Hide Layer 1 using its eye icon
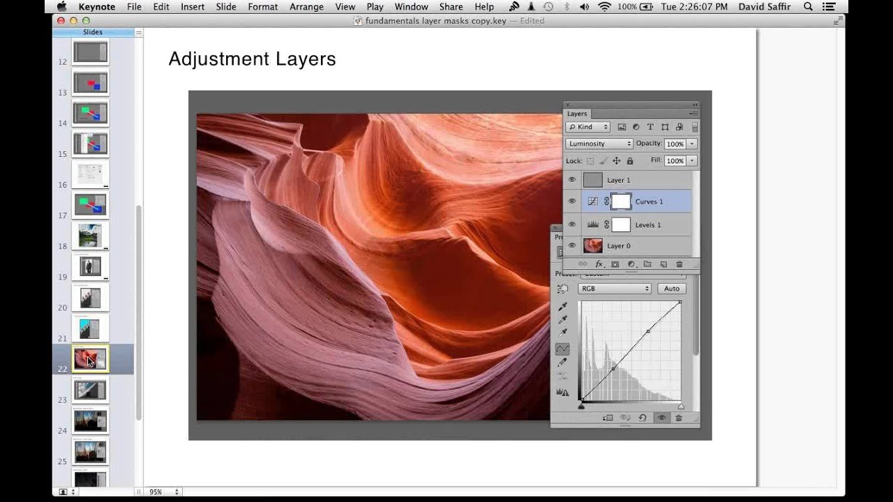The width and height of the screenshot is (893, 502). (572, 180)
